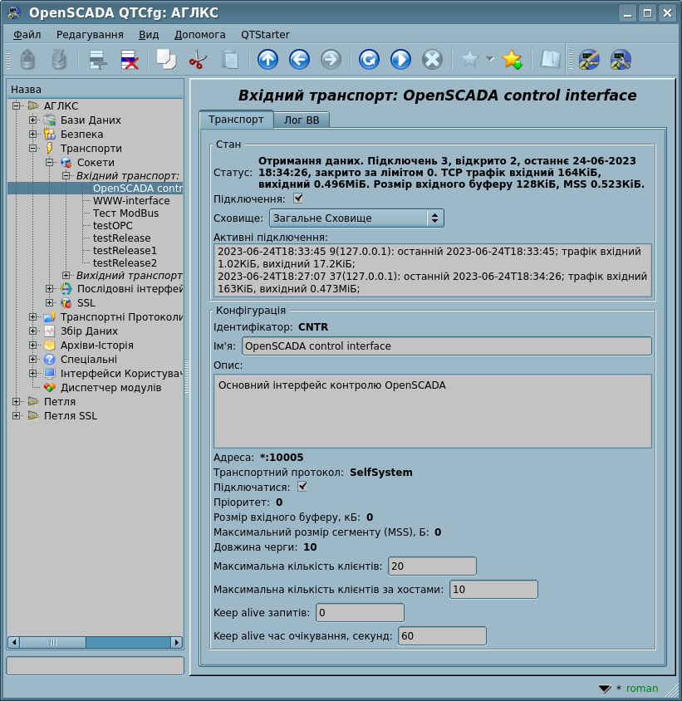Click the Бази Даних database icon in tree
Image resolution: width=682 pixels, height=701 pixels.
(x=49, y=120)
